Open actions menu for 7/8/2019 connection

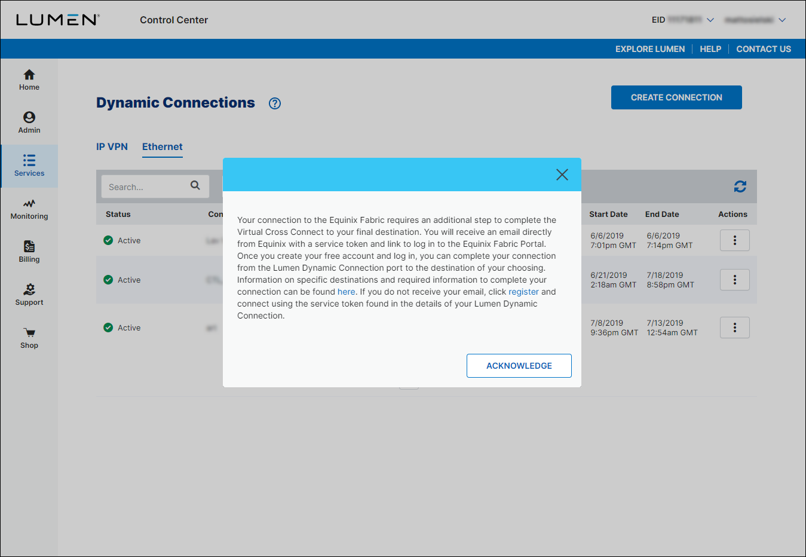pos(735,328)
